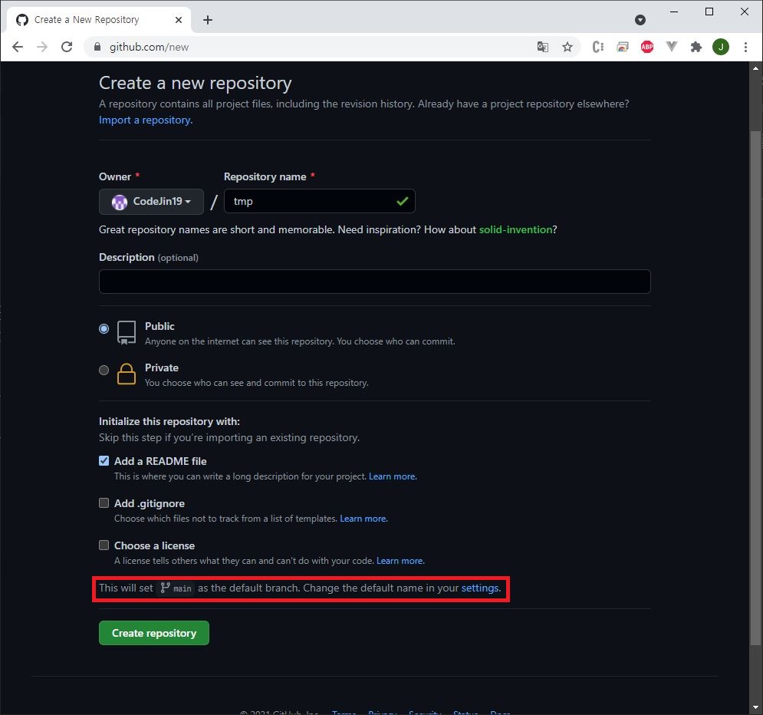Image resolution: width=763 pixels, height=715 pixels.
Task: Click the browser forward arrow
Action: 42,47
